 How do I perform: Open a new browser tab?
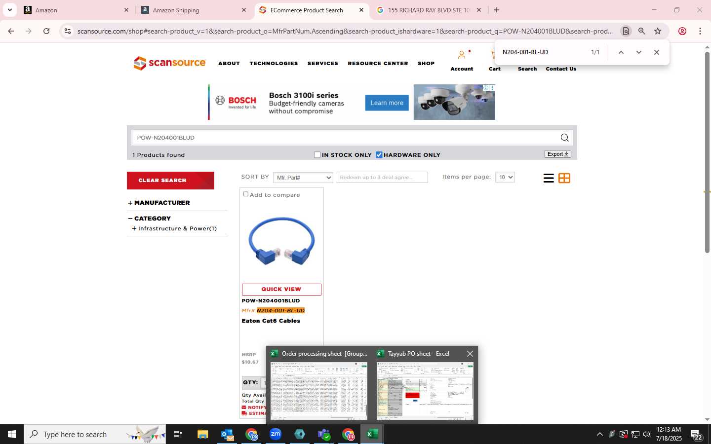pos(497,10)
